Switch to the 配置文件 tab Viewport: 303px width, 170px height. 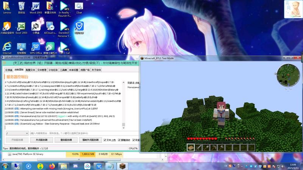(30, 70)
